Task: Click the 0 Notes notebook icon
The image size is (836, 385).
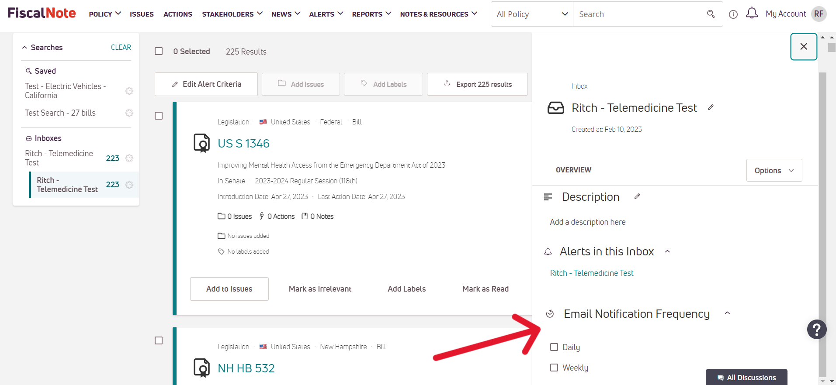Action: [x=305, y=216]
